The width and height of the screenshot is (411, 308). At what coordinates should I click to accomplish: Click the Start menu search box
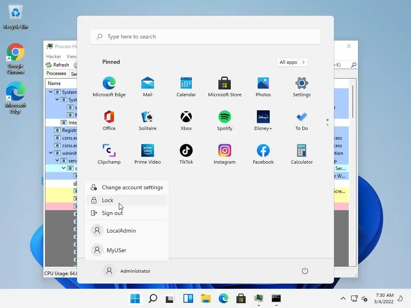pos(205,36)
